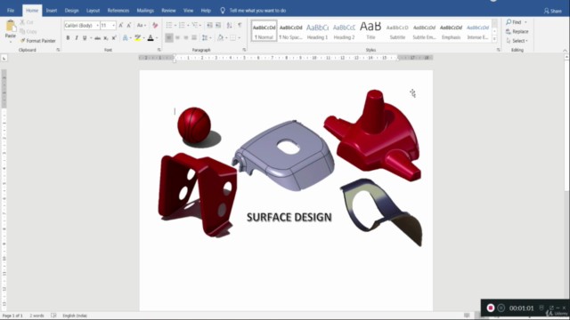Apply superscript formatting
Image resolution: width=570 pixels, height=320 pixels.
coord(114,37)
